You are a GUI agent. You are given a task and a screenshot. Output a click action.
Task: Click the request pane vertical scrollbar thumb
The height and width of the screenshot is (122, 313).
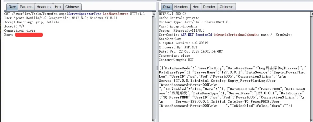(x=153, y=67)
